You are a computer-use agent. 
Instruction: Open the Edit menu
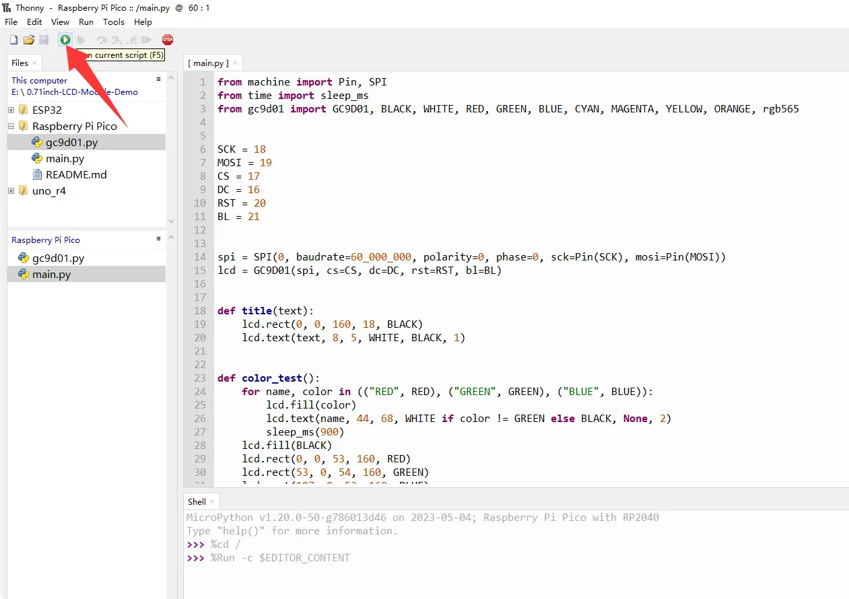pyautogui.click(x=34, y=22)
